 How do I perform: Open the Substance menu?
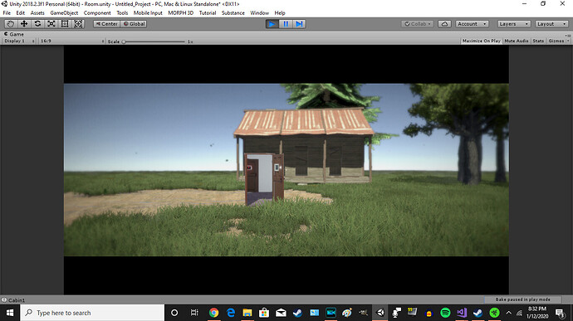pyautogui.click(x=233, y=12)
